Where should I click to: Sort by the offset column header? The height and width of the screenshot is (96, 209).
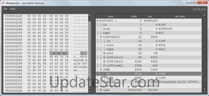tap(134, 16)
